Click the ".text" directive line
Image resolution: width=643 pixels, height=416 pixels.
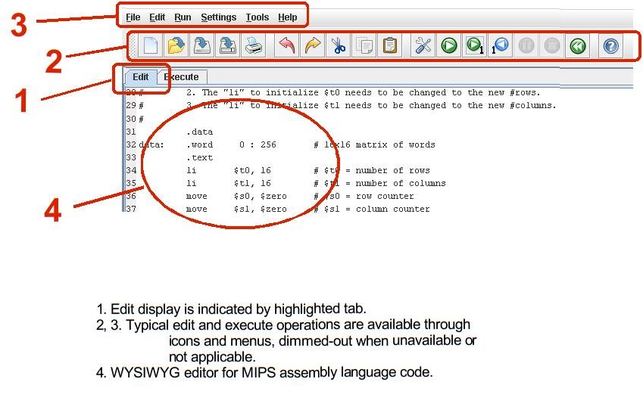click(x=199, y=157)
